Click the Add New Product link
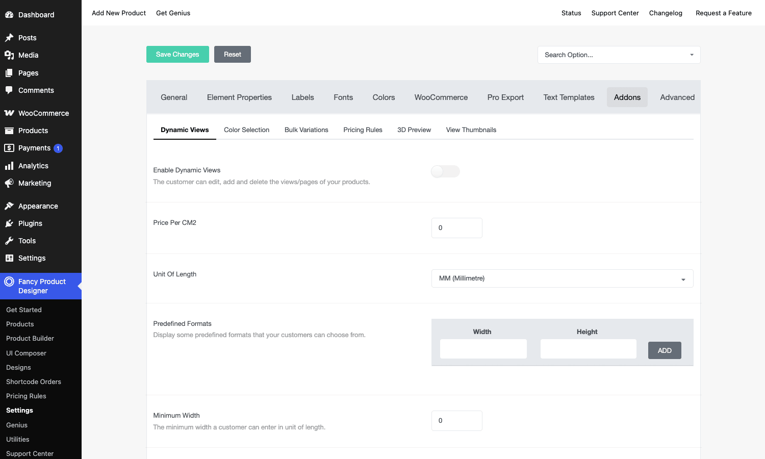The height and width of the screenshot is (459, 765). [119, 13]
